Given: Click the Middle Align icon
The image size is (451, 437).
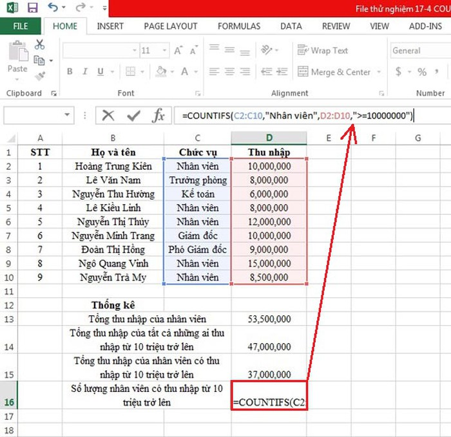Looking at the screenshot, I should click(229, 50).
